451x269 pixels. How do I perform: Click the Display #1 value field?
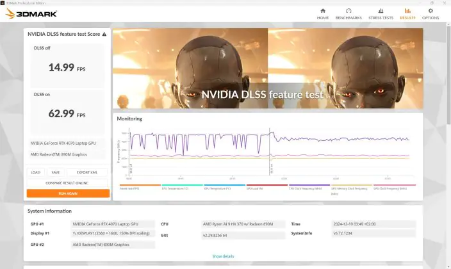click(113, 233)
